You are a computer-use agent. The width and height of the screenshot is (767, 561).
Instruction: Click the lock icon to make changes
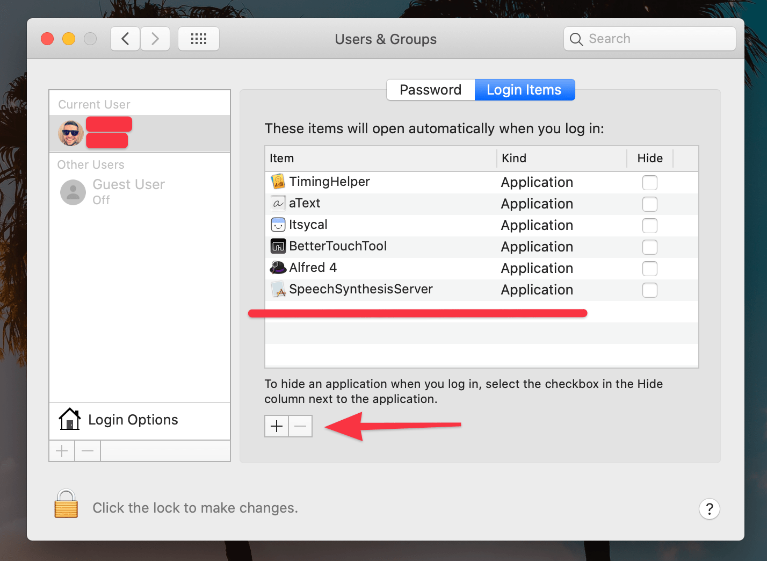click(x=66, y=504)
